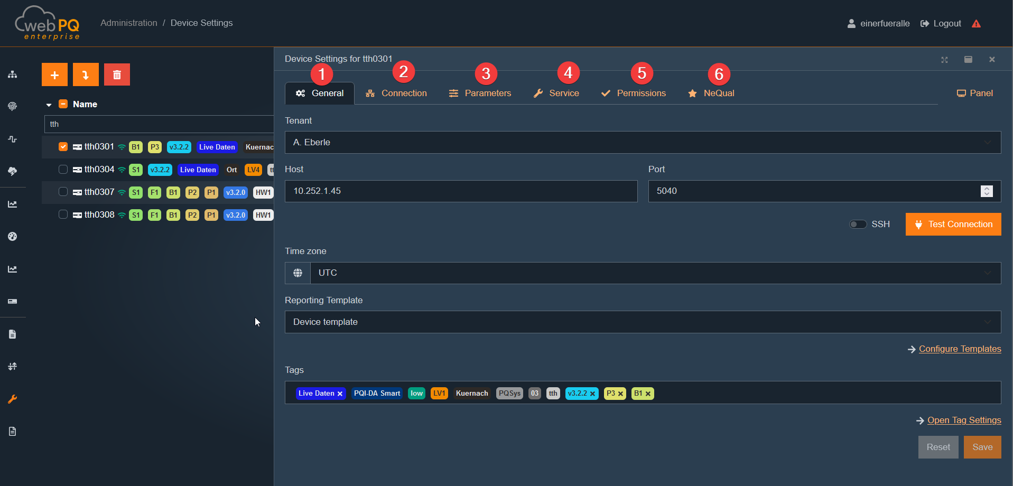The width and height of the screenshot is (1013, 486).
Task: Check the tth0307 device checkbox
Action: click(x=63, y=192)
